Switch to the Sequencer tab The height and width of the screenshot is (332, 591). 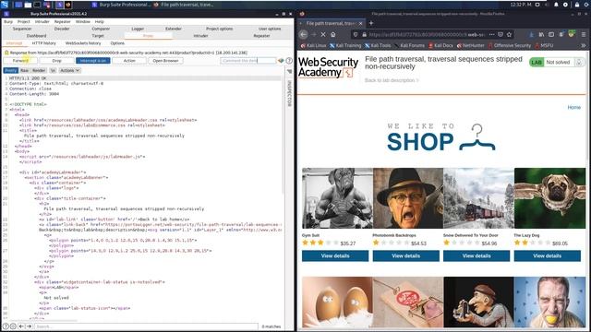22,29
